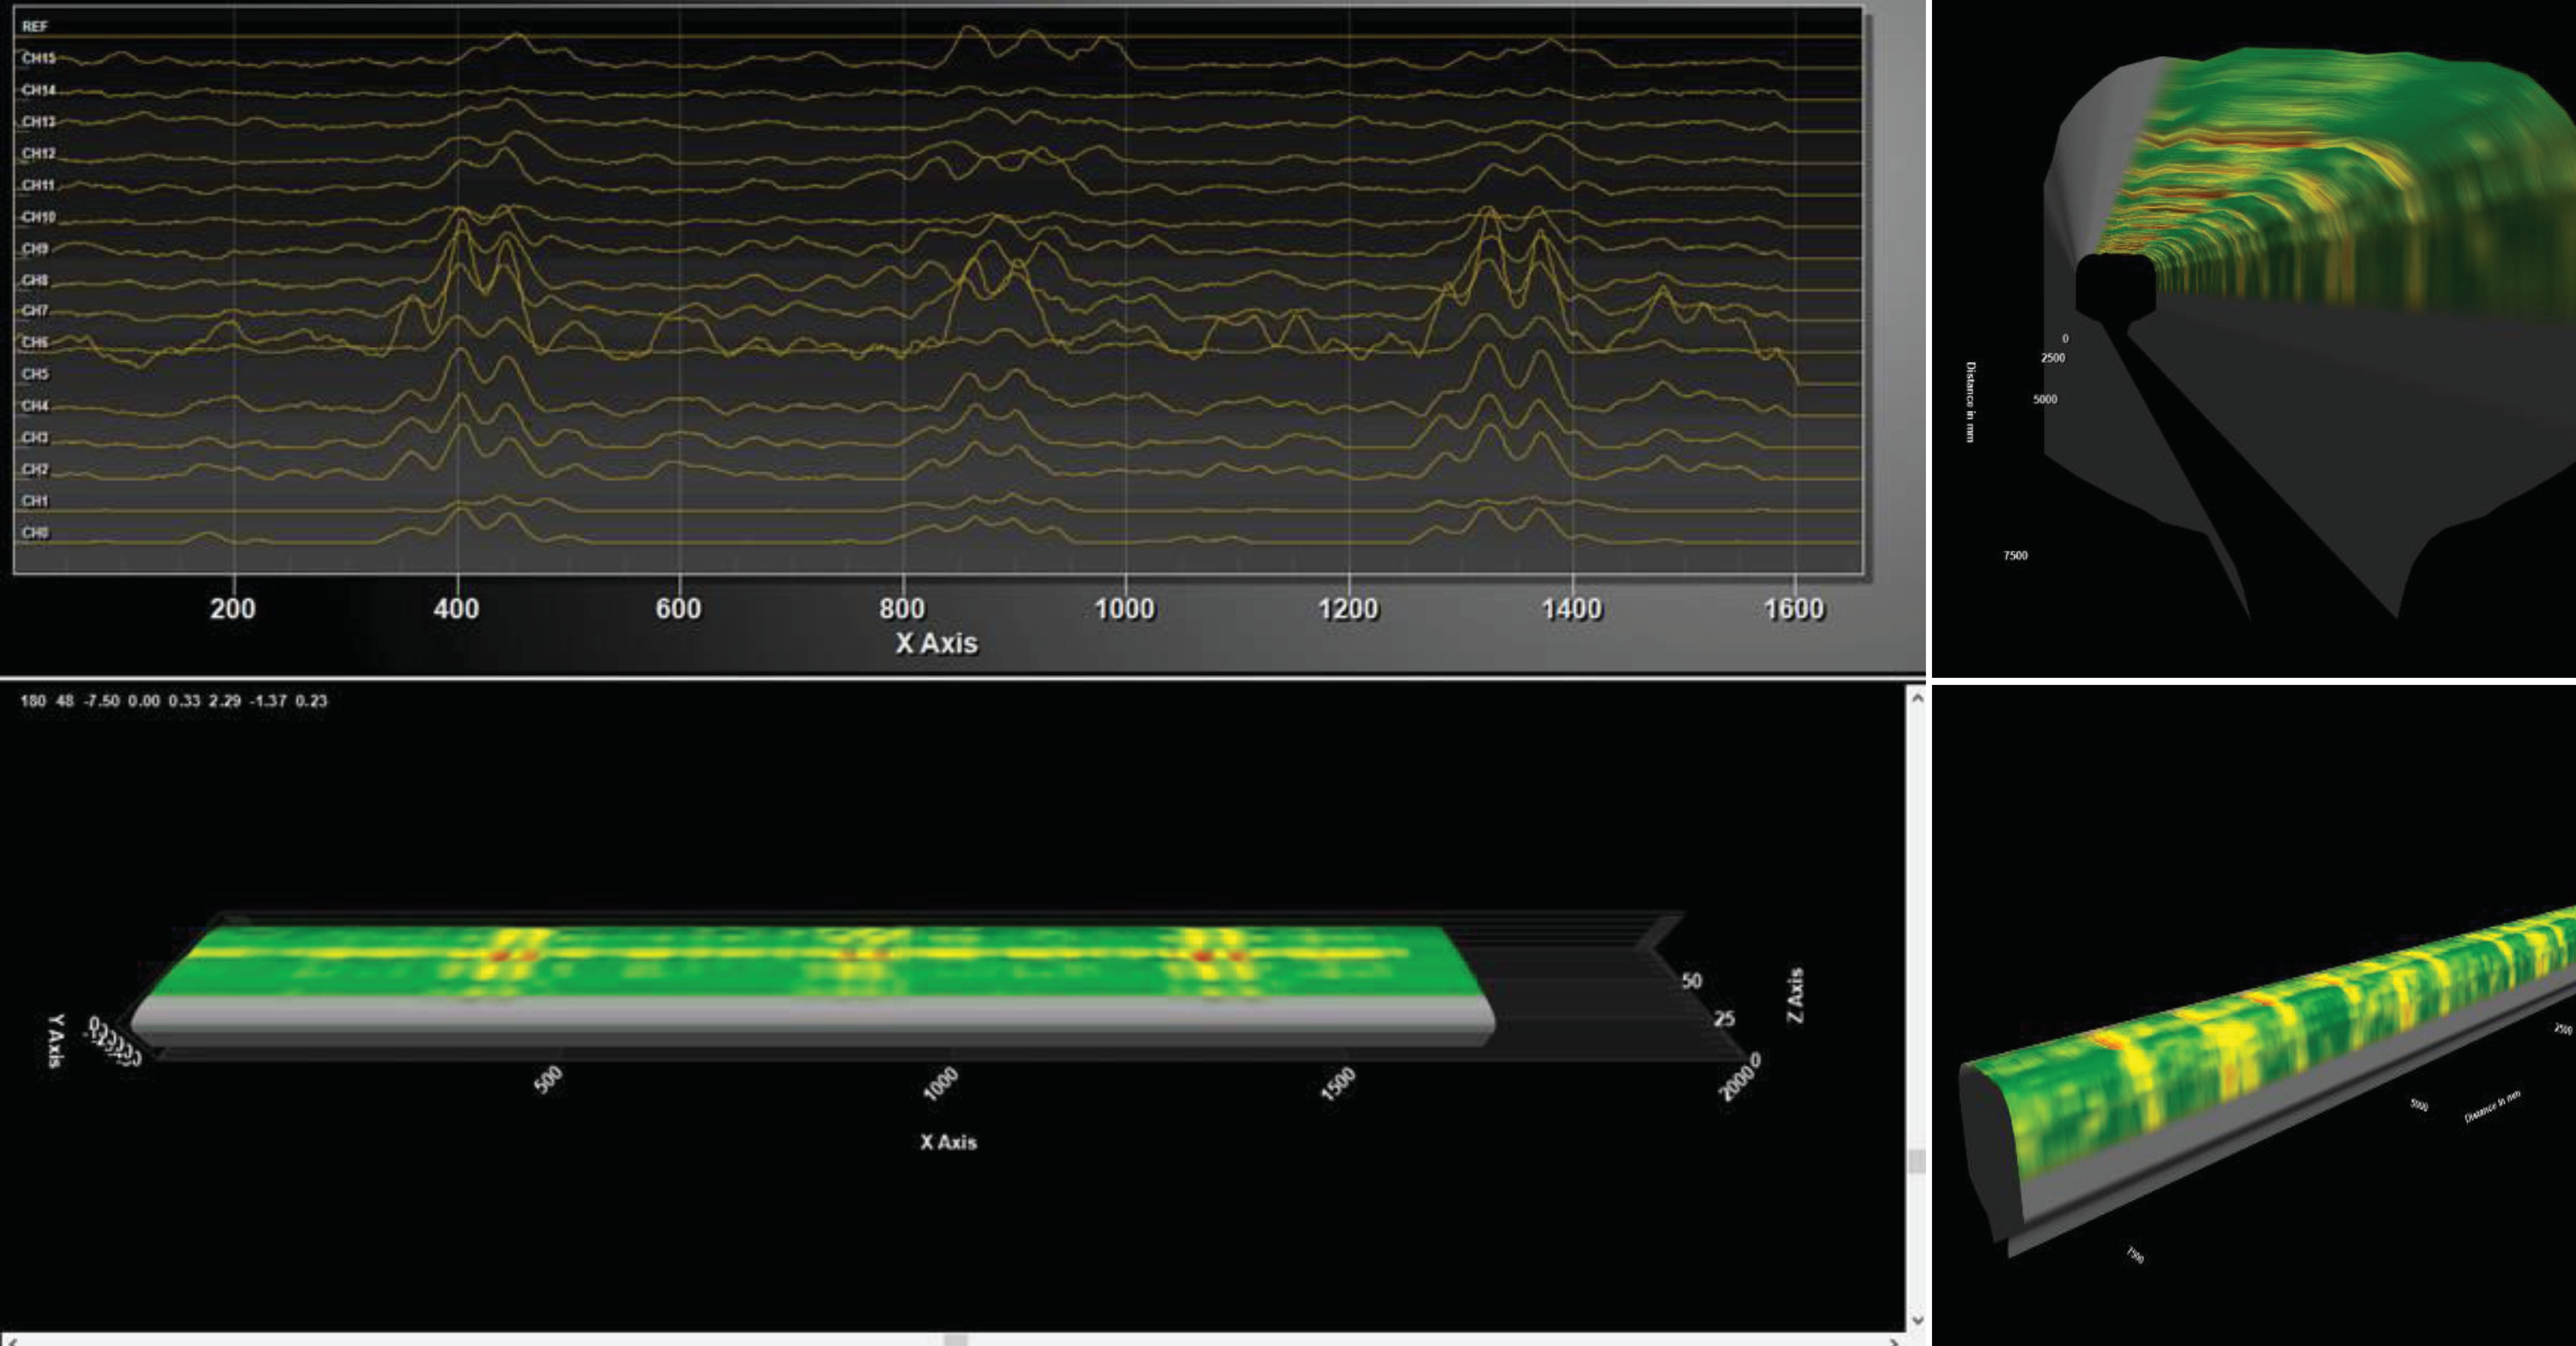
Task: Click the 600 tick on the waveform X axis
Action: click(x=679, y=609)
